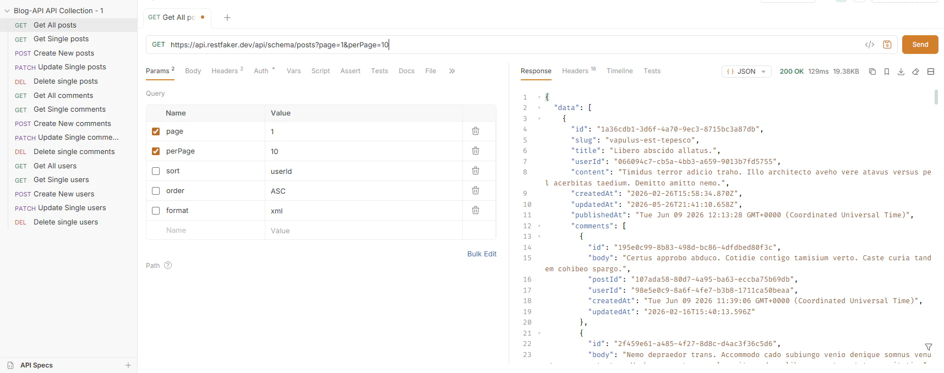Edit the sort value userId cell

tap(363, 171)
